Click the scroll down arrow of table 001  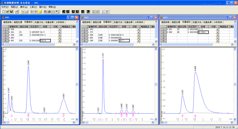pyautogui.click(x=77, y=41)
